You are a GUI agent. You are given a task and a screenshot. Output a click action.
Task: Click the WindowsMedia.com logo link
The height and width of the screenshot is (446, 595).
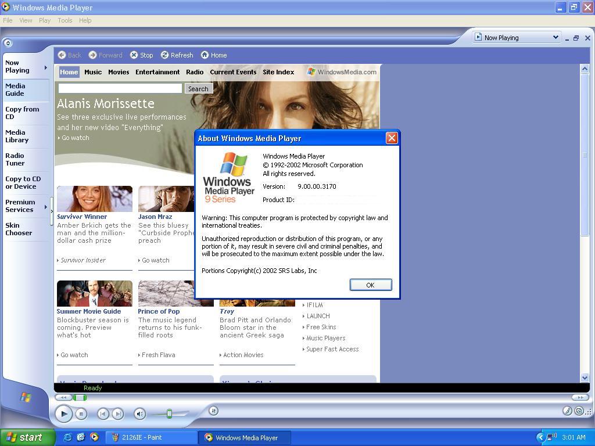pyautogui.click(x=342, y=72)
